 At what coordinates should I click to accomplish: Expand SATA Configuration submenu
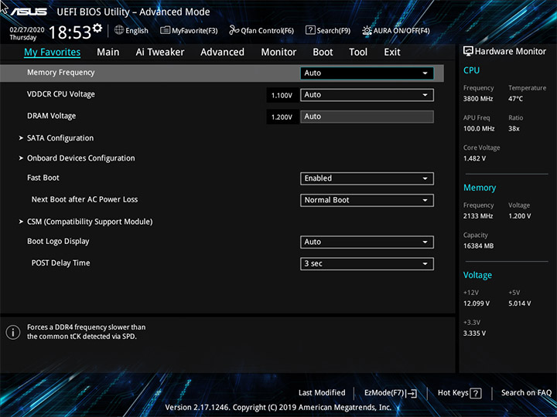click(x=60, y=138)
